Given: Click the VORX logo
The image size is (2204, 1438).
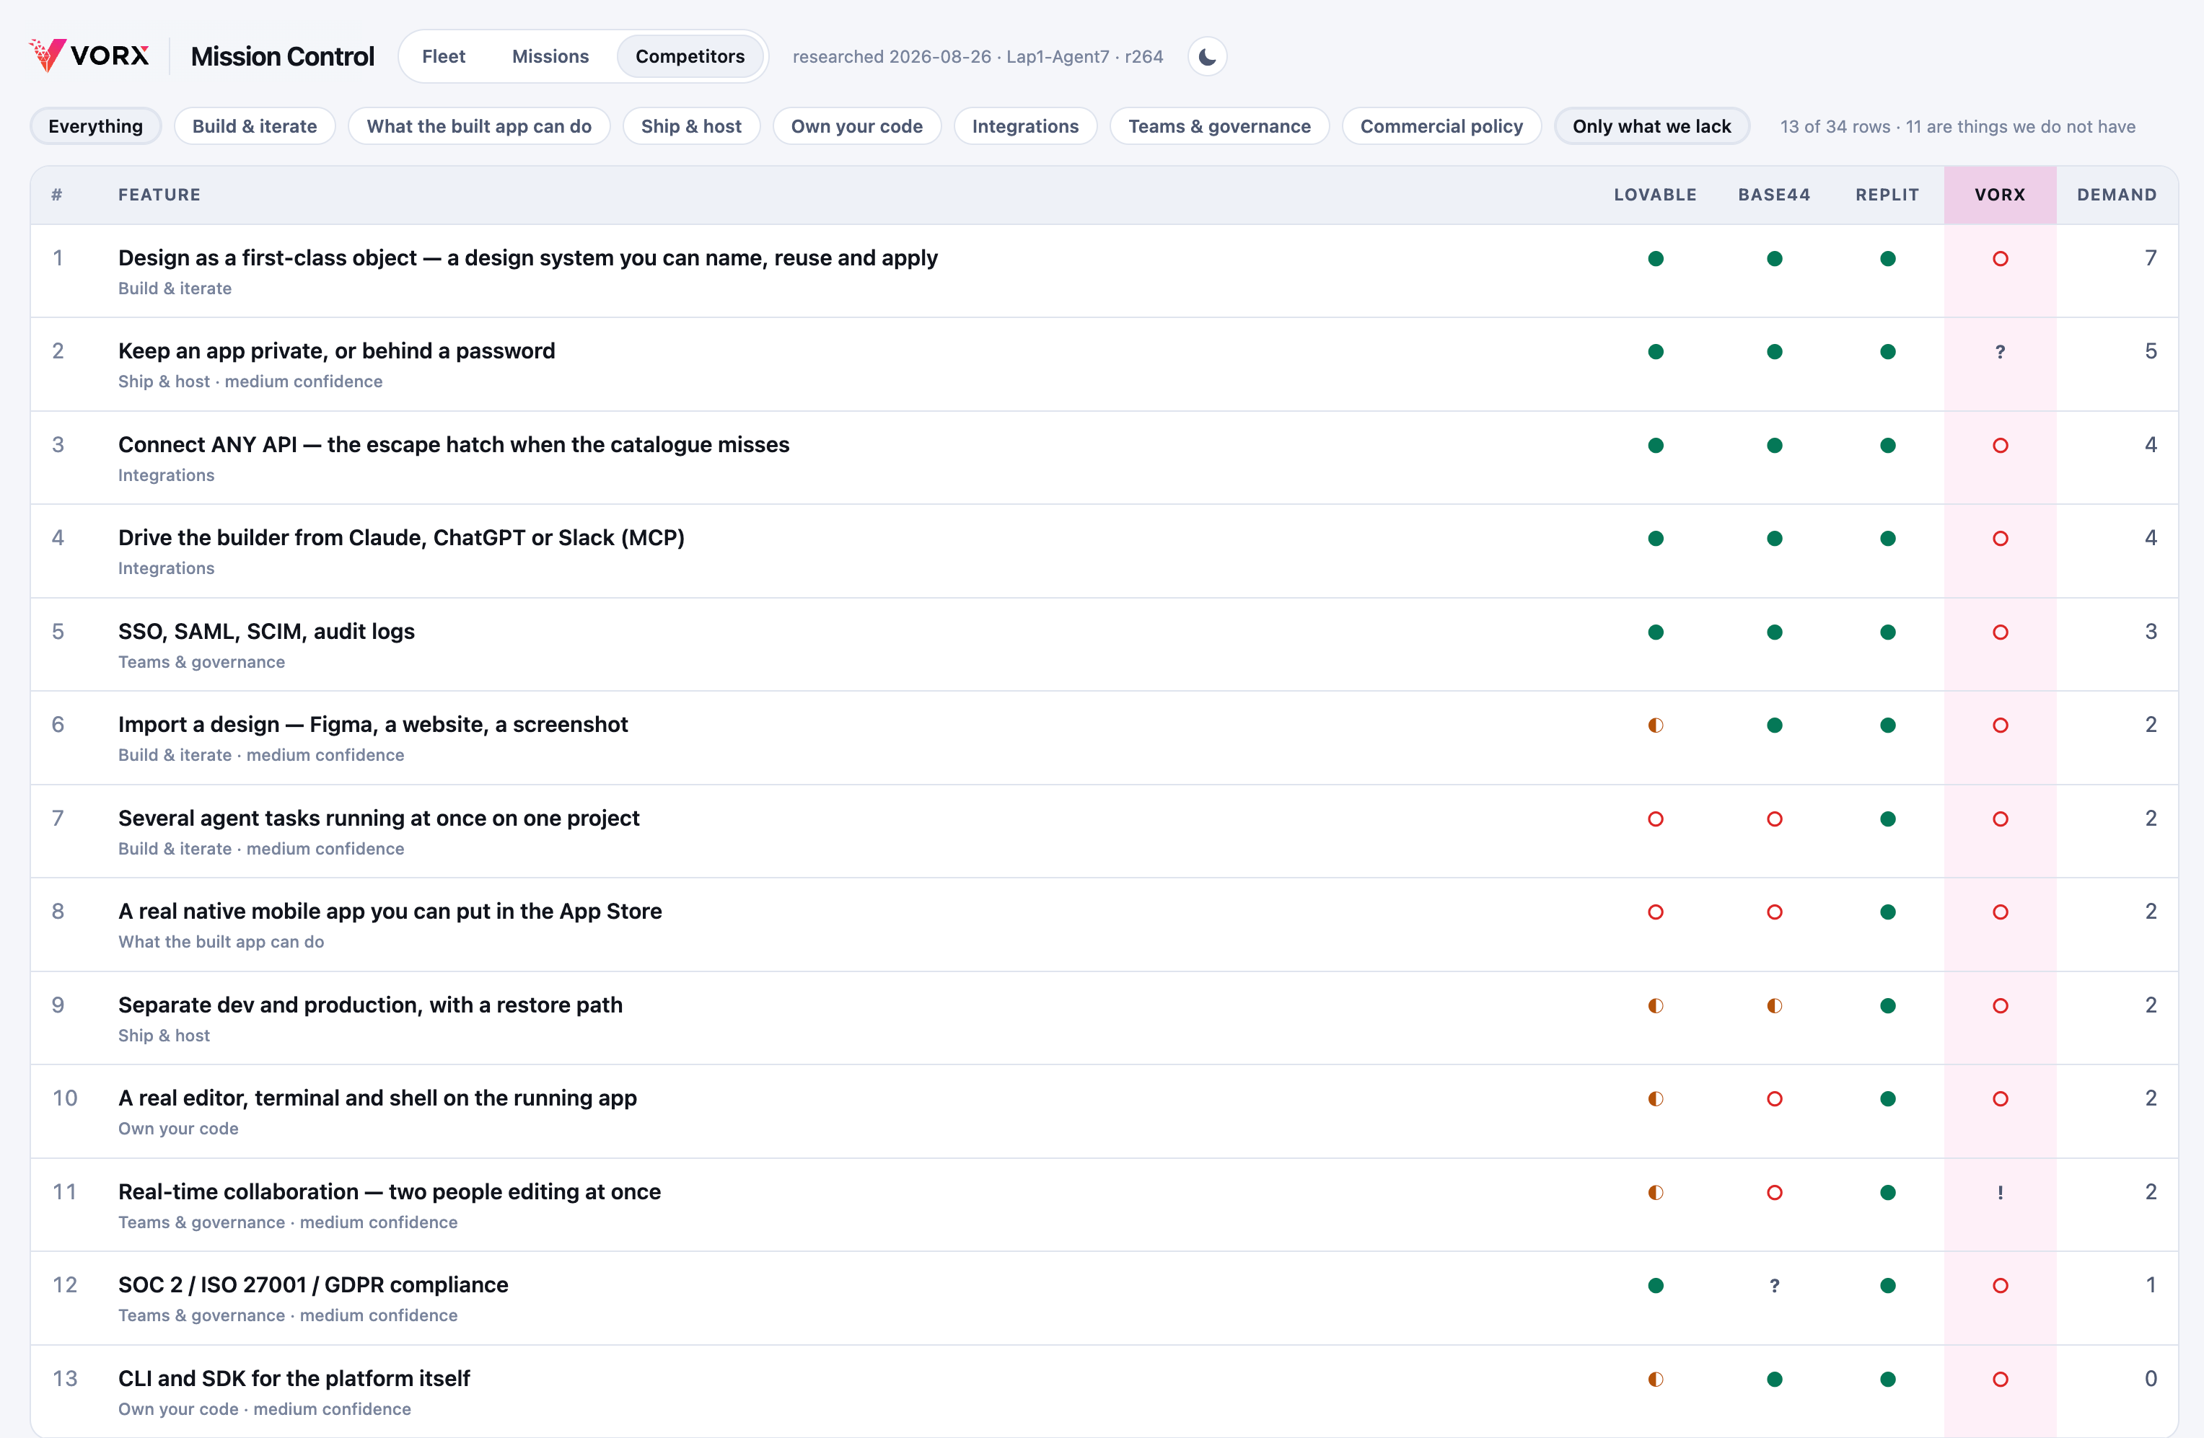Looking at the screenshot, I should 89,56.
